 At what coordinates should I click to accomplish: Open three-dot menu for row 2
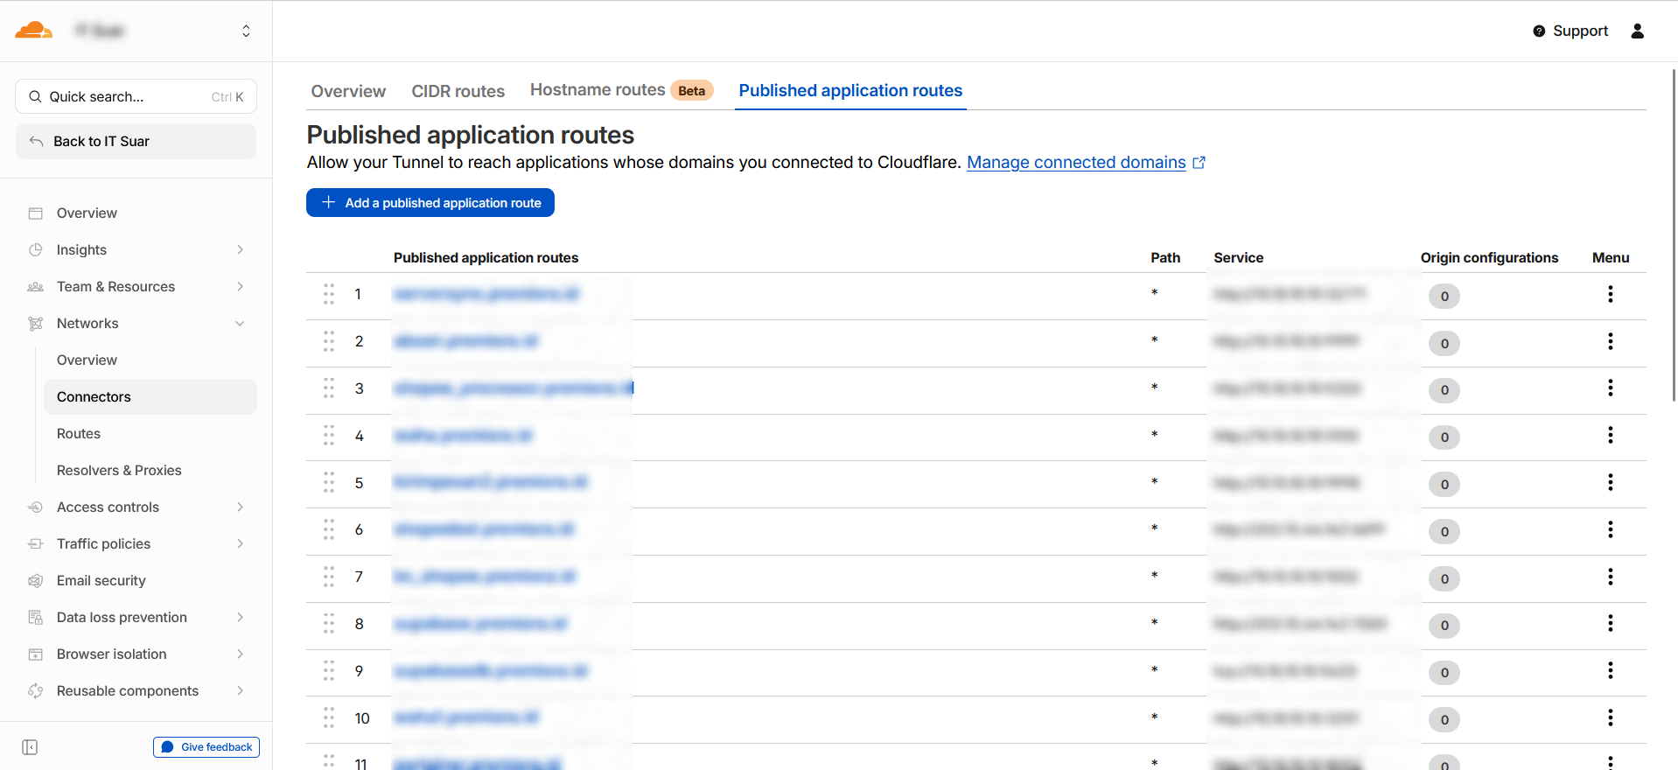1610,341
